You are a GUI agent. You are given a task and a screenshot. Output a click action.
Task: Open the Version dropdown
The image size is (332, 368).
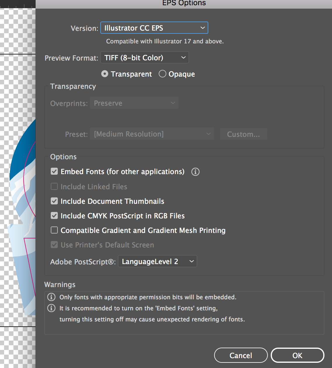point(154,28)
